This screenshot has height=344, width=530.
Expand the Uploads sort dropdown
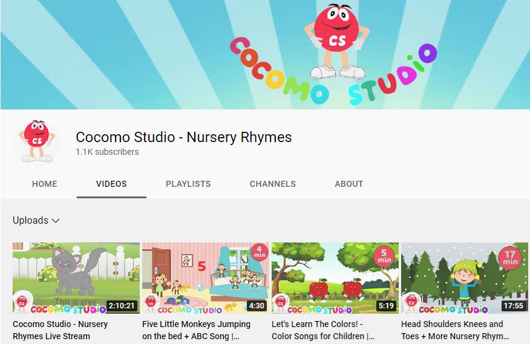click(36, 221)
